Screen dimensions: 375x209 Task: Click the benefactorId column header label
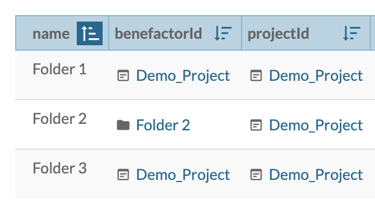[158, 33]
